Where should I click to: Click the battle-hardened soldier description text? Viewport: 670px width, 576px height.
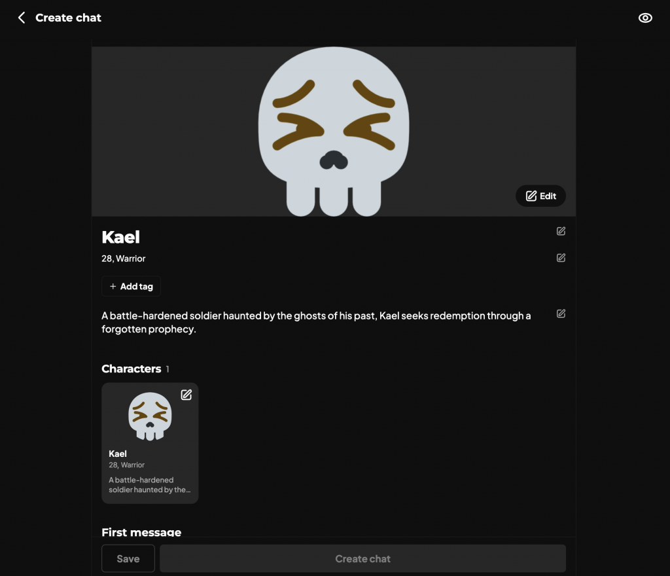pyautogui.click(x=316, y=322)
